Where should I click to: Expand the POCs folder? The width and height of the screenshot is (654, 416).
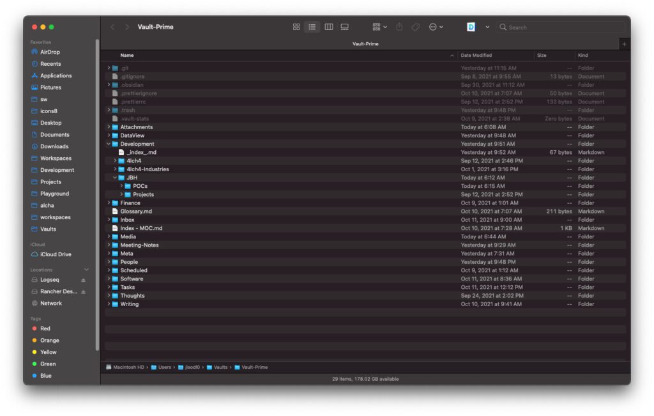pyautogui.click(x=121, y=186)
